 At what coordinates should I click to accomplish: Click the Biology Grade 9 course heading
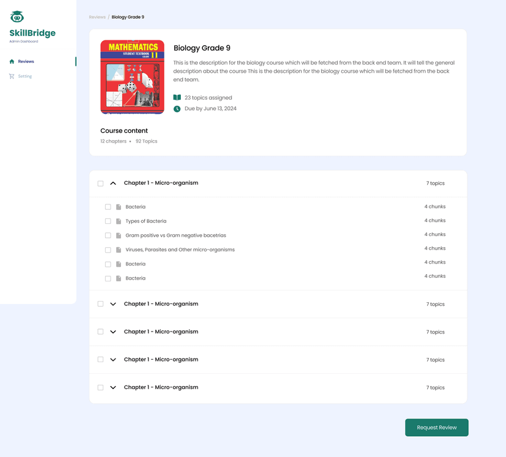(x=202, y=48)
